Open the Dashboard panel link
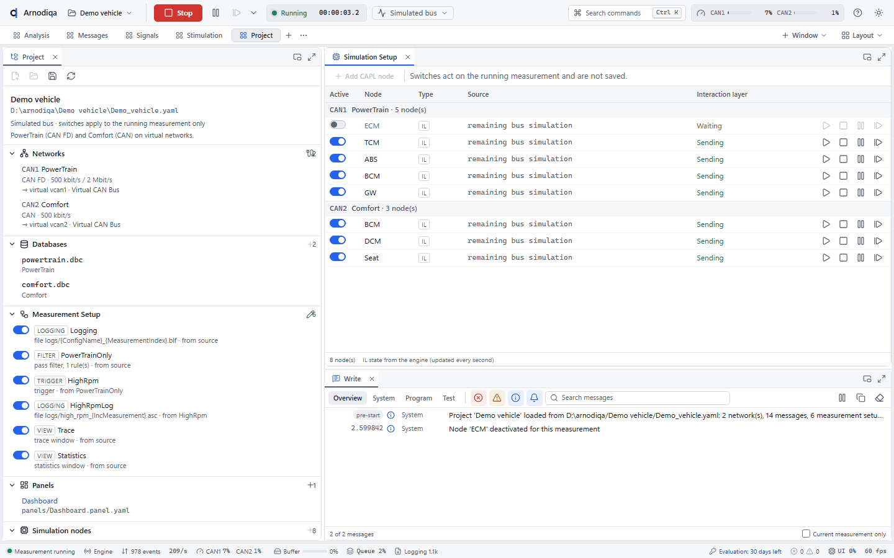The image size is (894, 558). coord(40,501)
